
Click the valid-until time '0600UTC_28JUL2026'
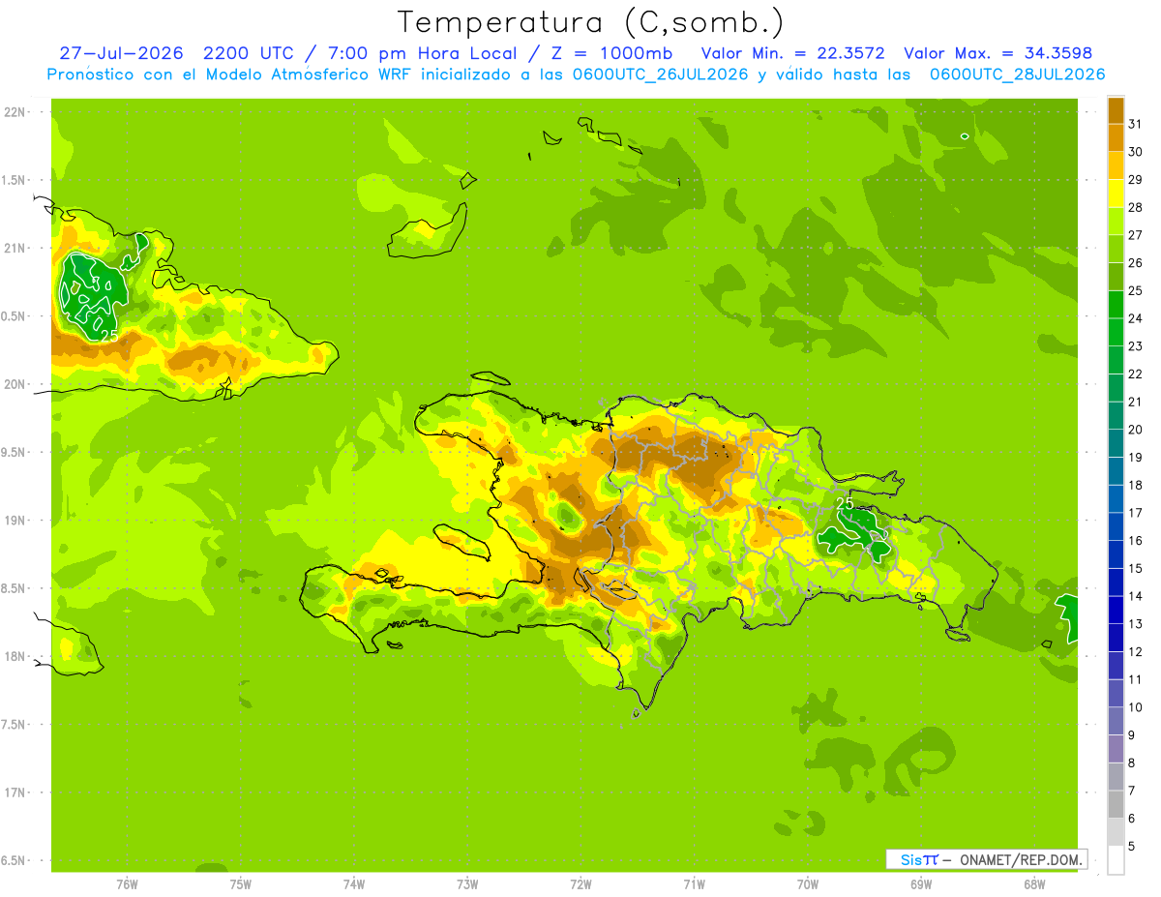[x=1017, y=75]
